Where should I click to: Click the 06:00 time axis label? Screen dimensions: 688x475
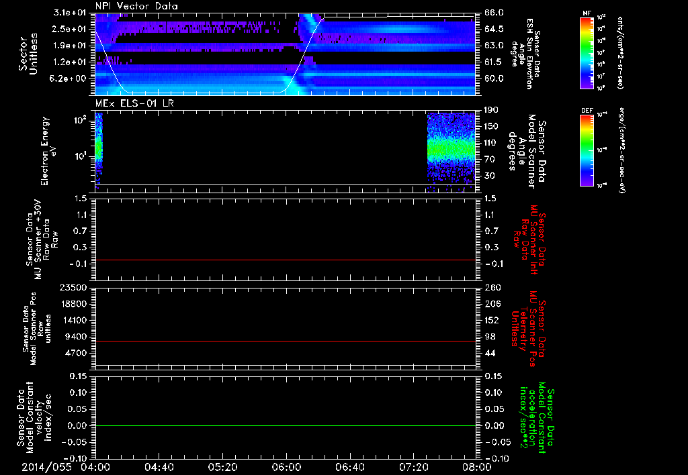pyautogui.click(x=286, y=467)
